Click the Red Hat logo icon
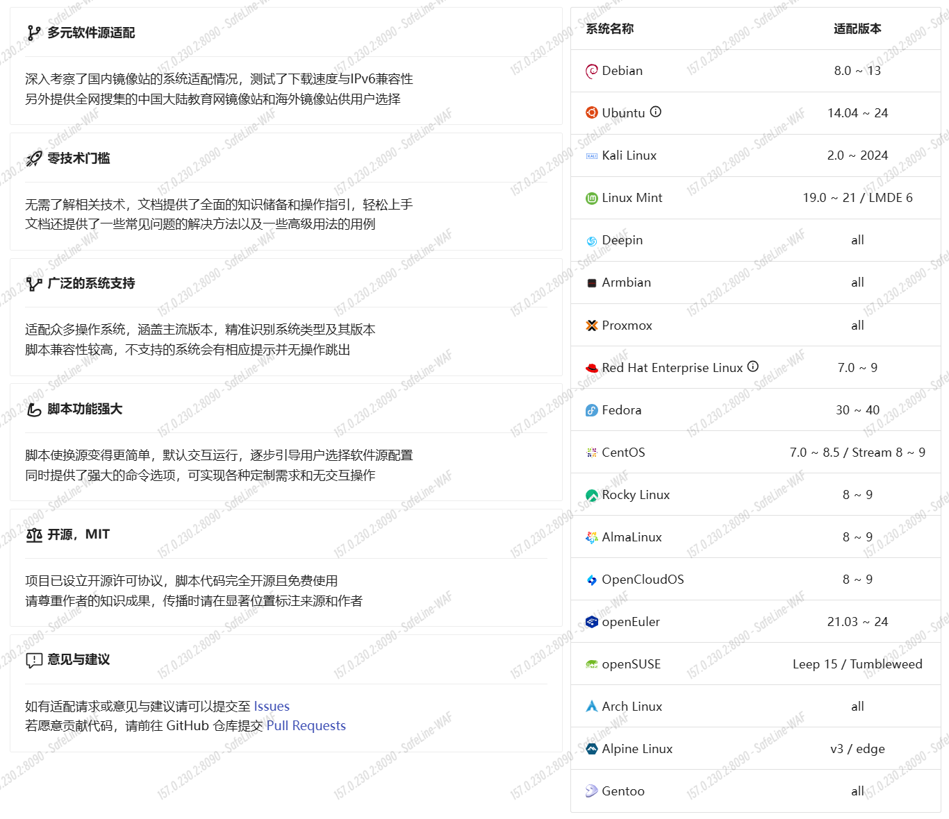Image resolution: width=949 pixels, height=819 pixels. (592, 368)
